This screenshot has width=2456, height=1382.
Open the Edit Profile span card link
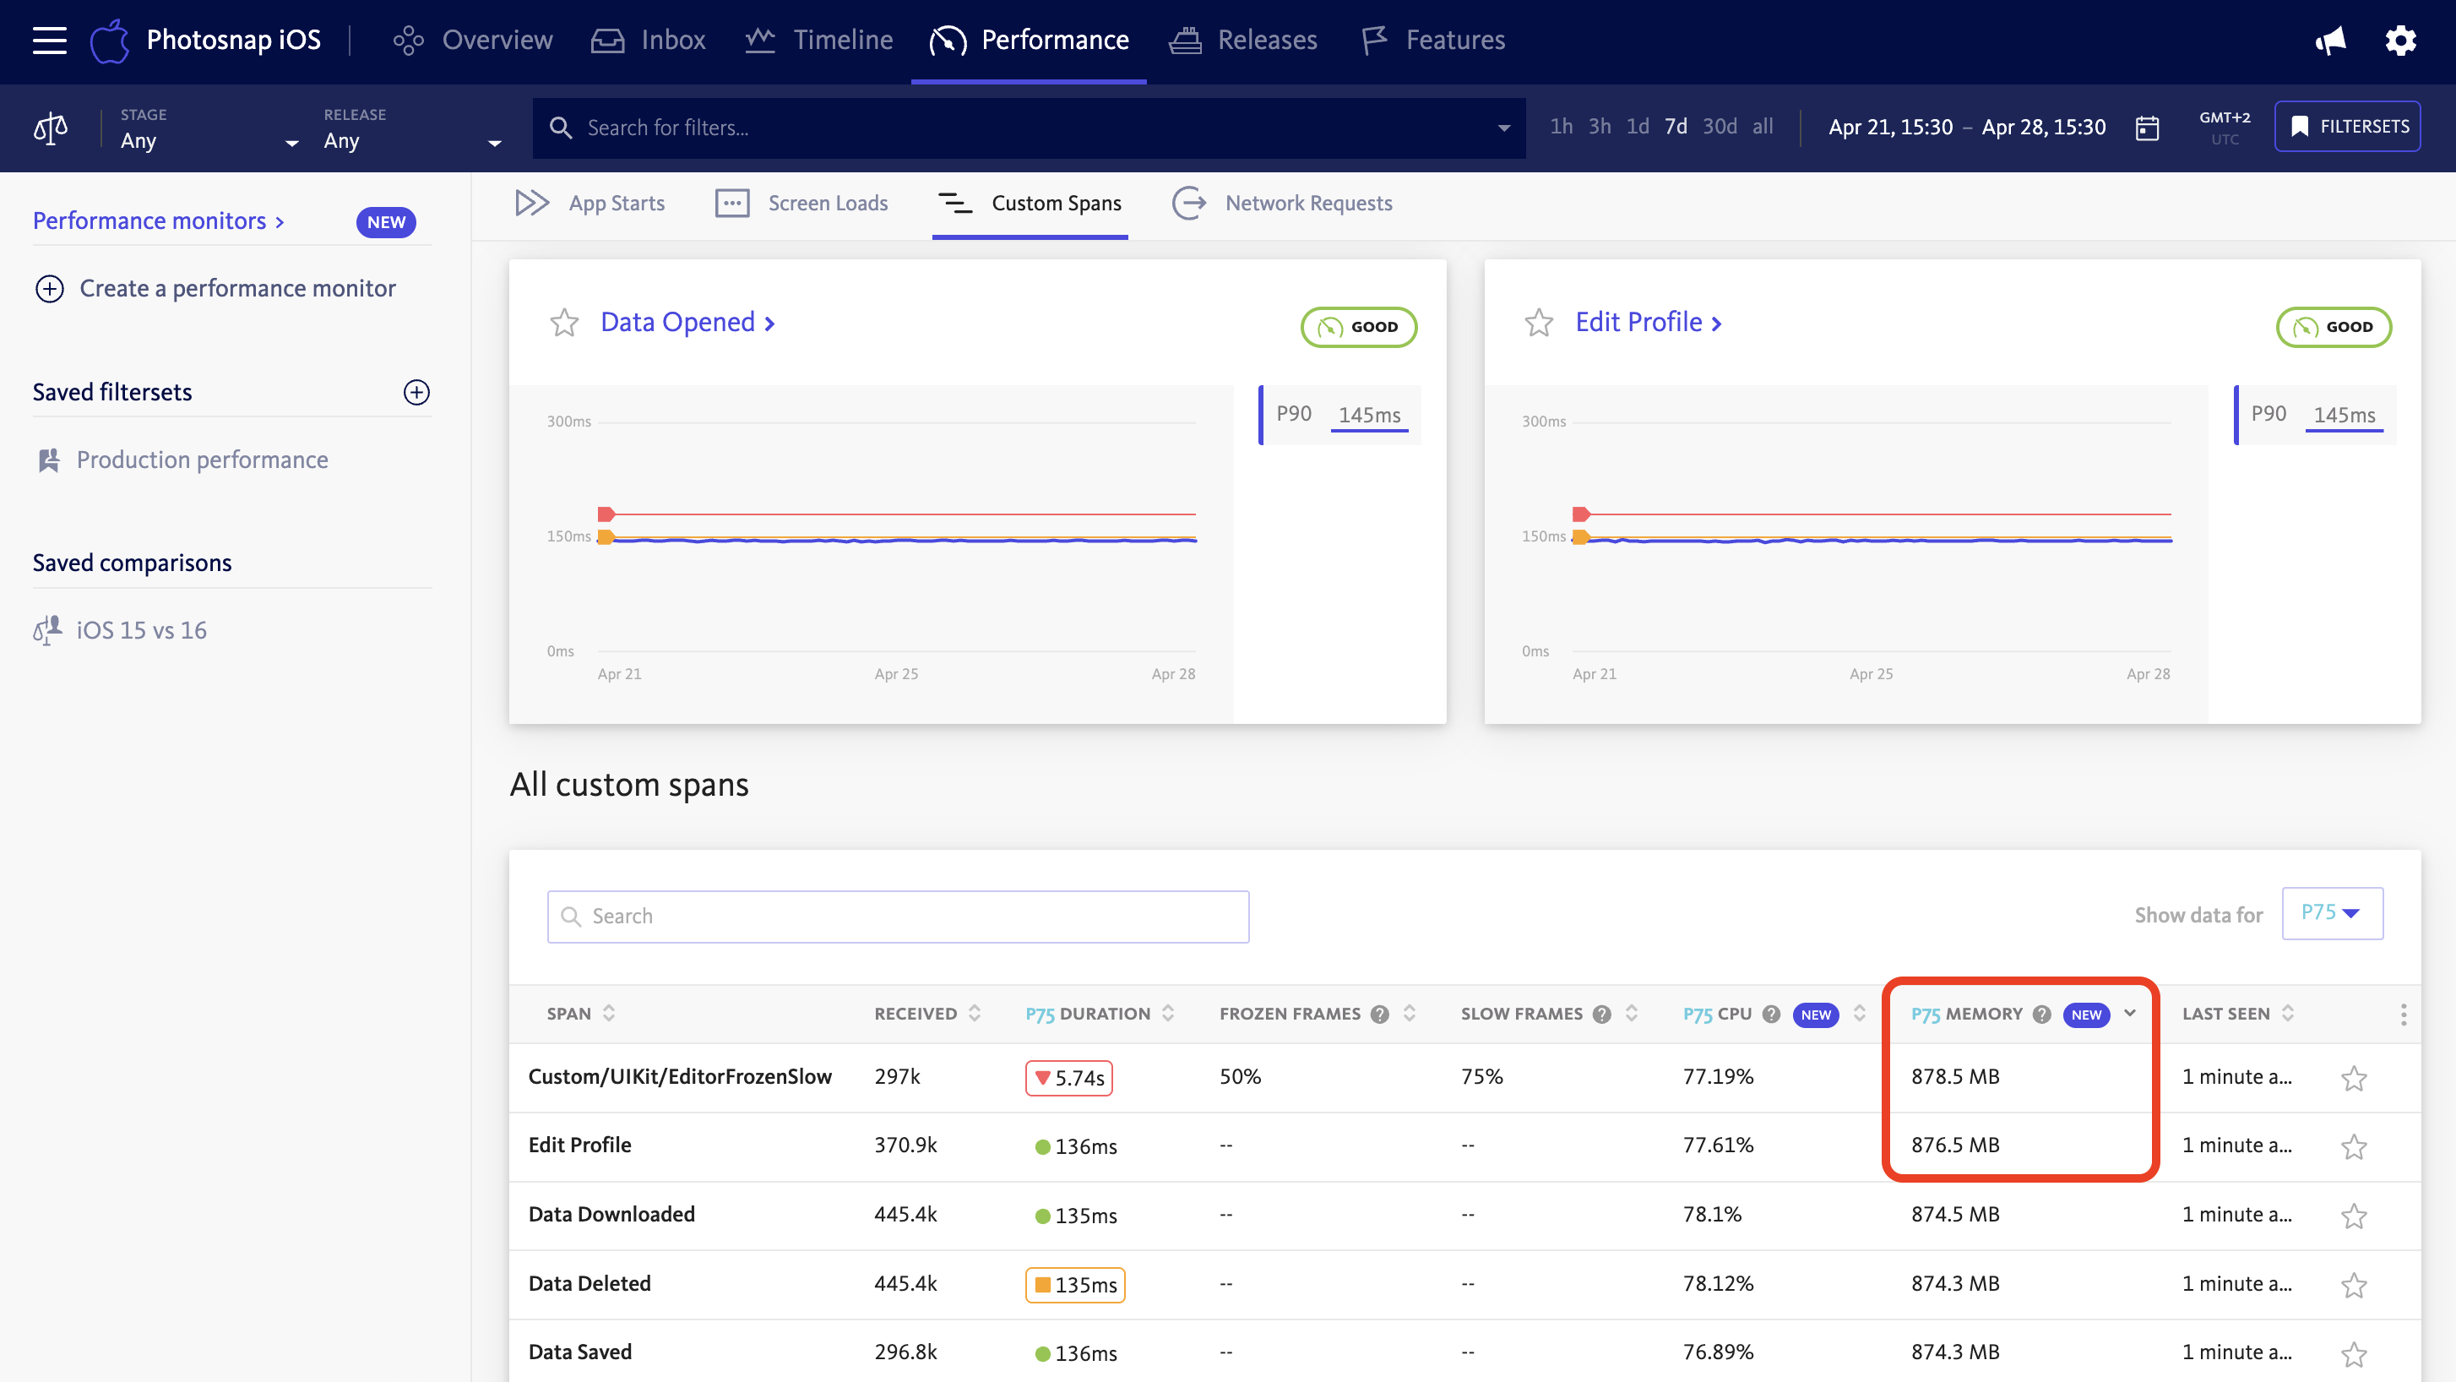1649,323
